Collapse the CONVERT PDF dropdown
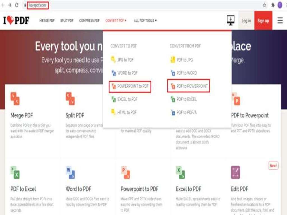 pyautogui.click(x=116, y=21)
